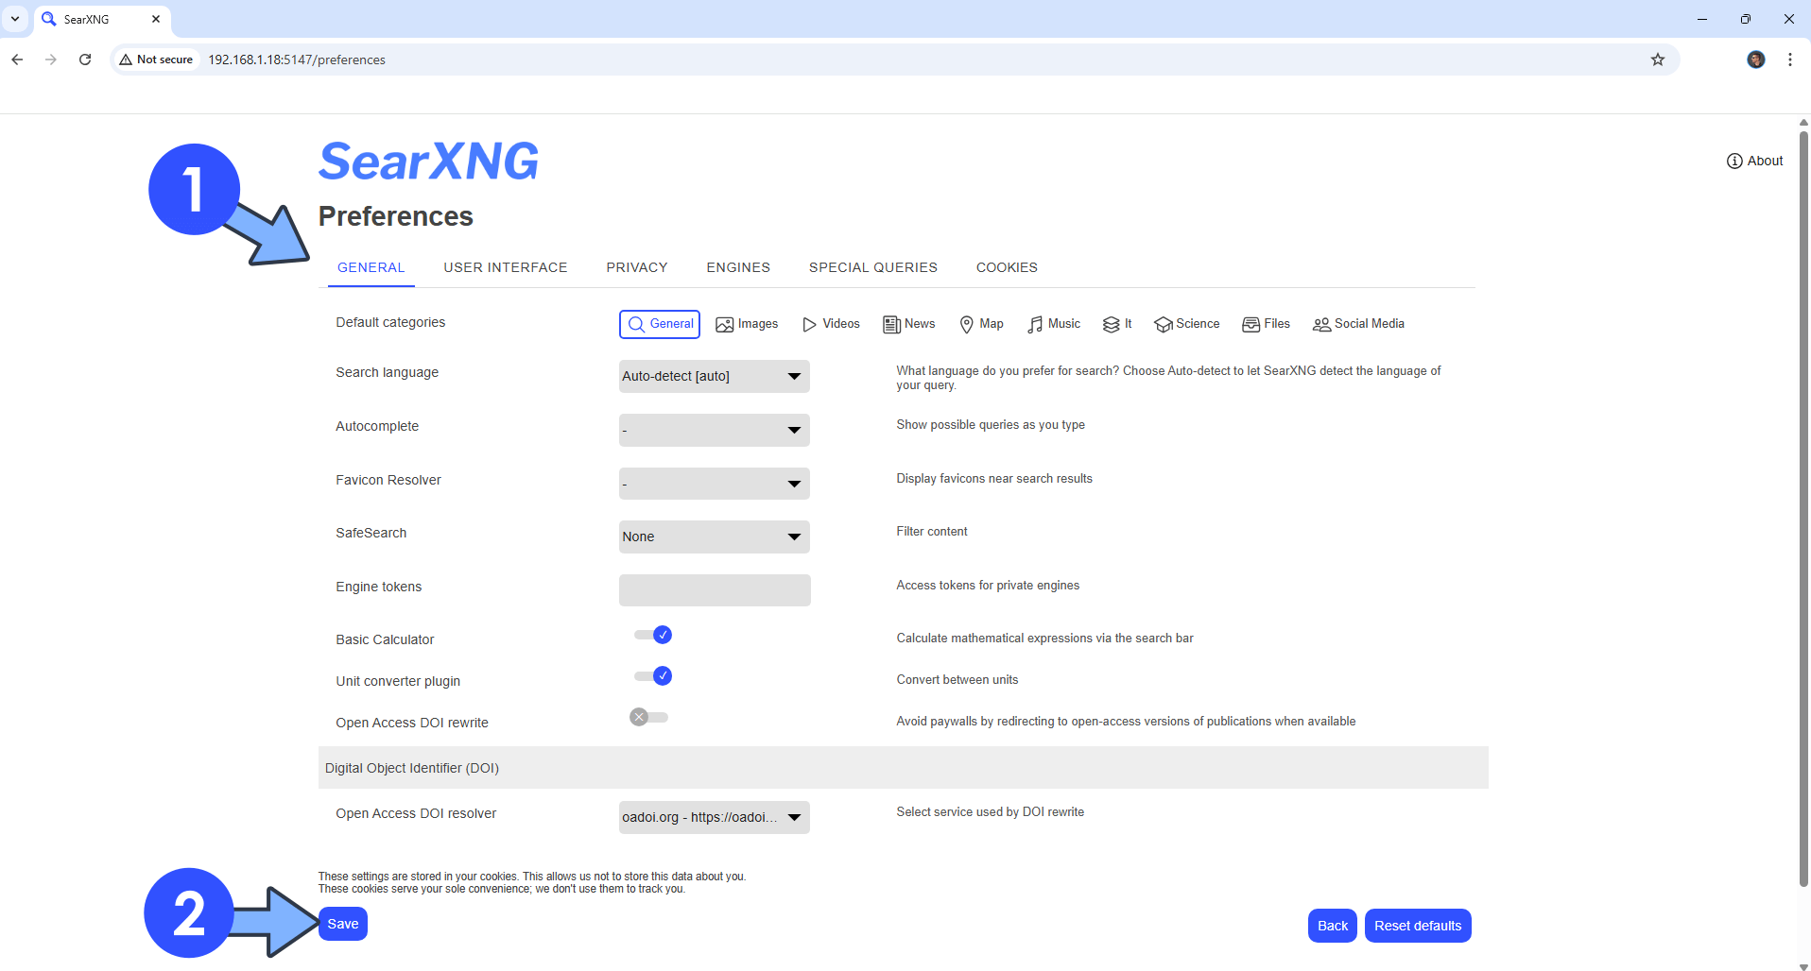Select the Videos category icon

click(x=809, y=325)
